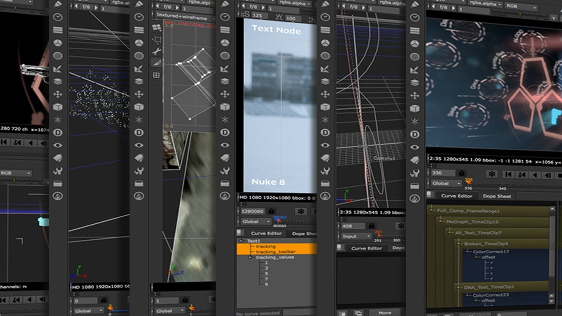Toggle frame lock next to 1280060 field

(271, 211)
